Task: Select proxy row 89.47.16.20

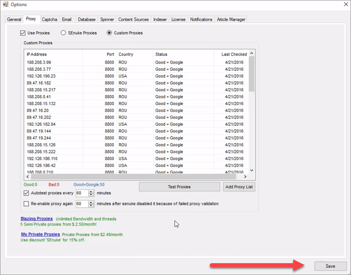Action: click(x=137, y=111)
